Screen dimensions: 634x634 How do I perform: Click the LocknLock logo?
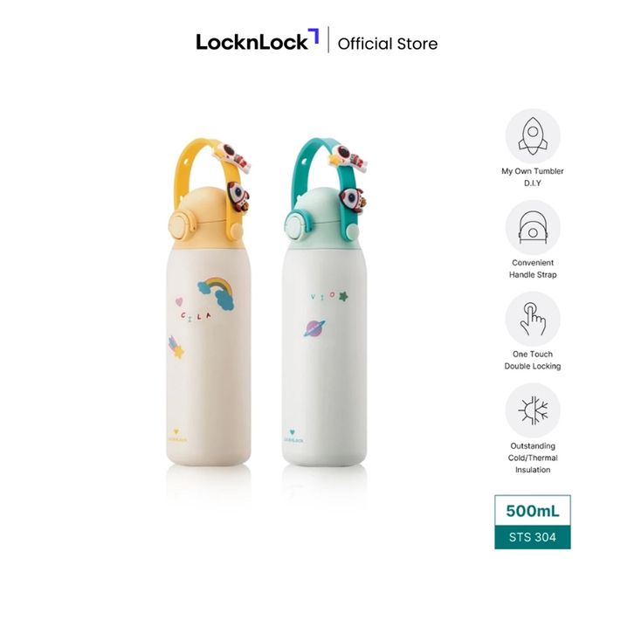coord(258,40)
